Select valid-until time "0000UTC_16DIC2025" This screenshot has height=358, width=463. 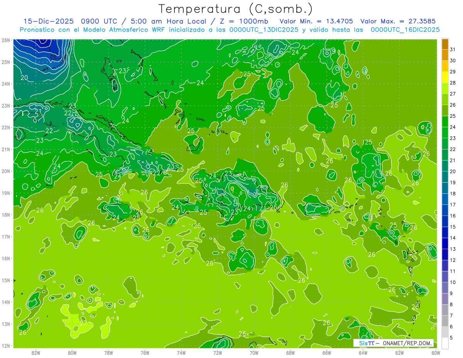tap(405, 29)
